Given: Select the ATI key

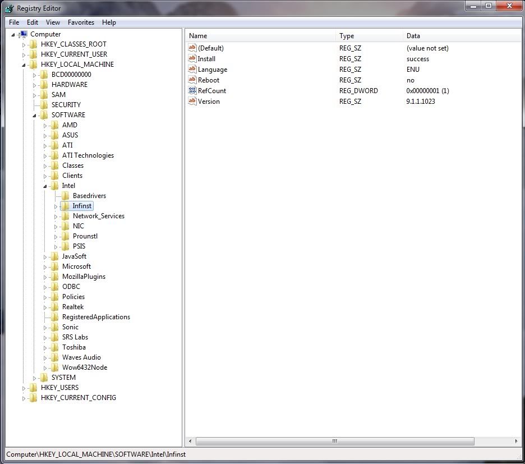Looking at the screenshot, I should pos(67,145).
